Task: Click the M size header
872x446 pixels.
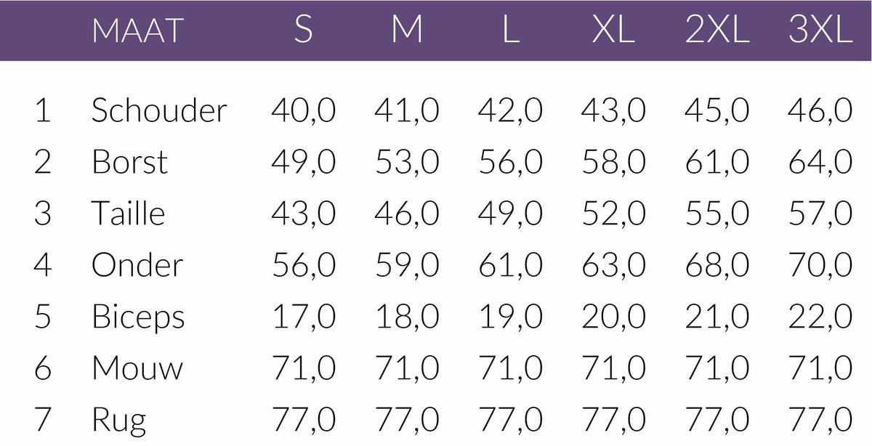Action: pos(407,31)
